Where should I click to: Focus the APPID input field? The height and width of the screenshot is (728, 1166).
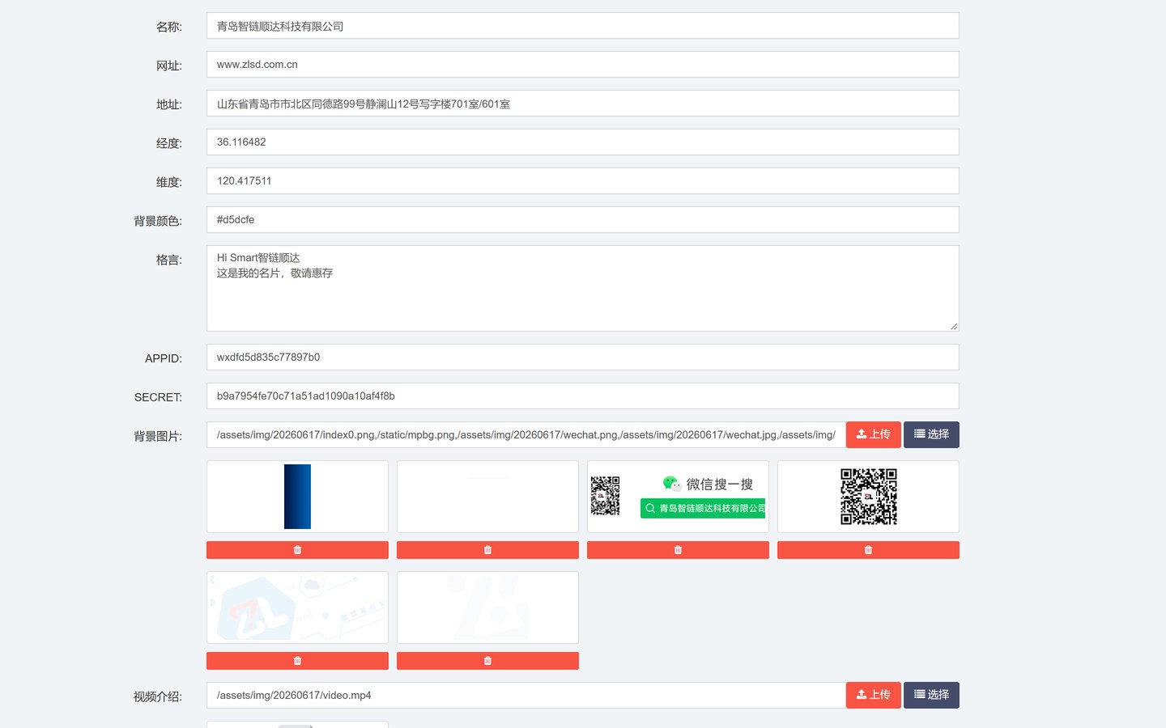click(583, 358)
